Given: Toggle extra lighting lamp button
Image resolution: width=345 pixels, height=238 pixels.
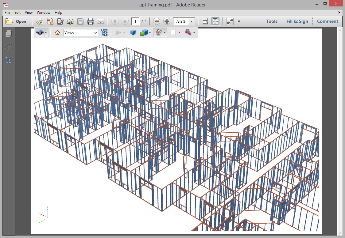Looking at the screenshot, I should (x=158, y=32).
